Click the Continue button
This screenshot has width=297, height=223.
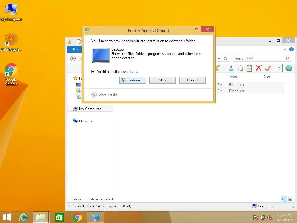point(133,80)
